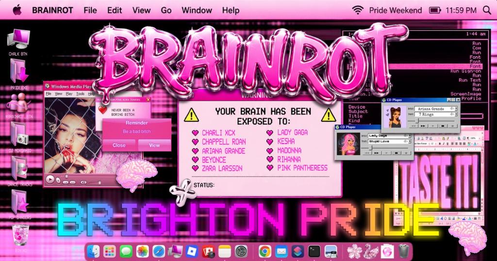Open Play menu in Windows Media Player

pos(69,94)
